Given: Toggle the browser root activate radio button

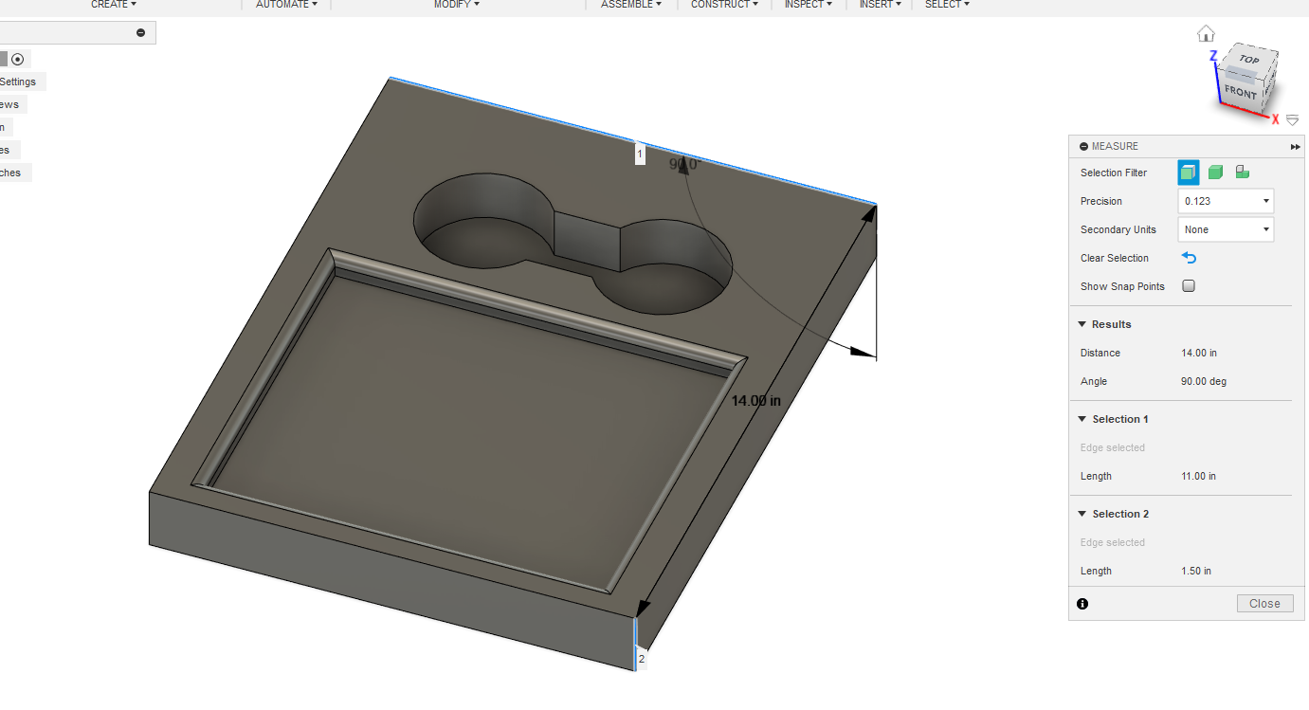Looking at the screenshot, I should click(x=17, y=59).
